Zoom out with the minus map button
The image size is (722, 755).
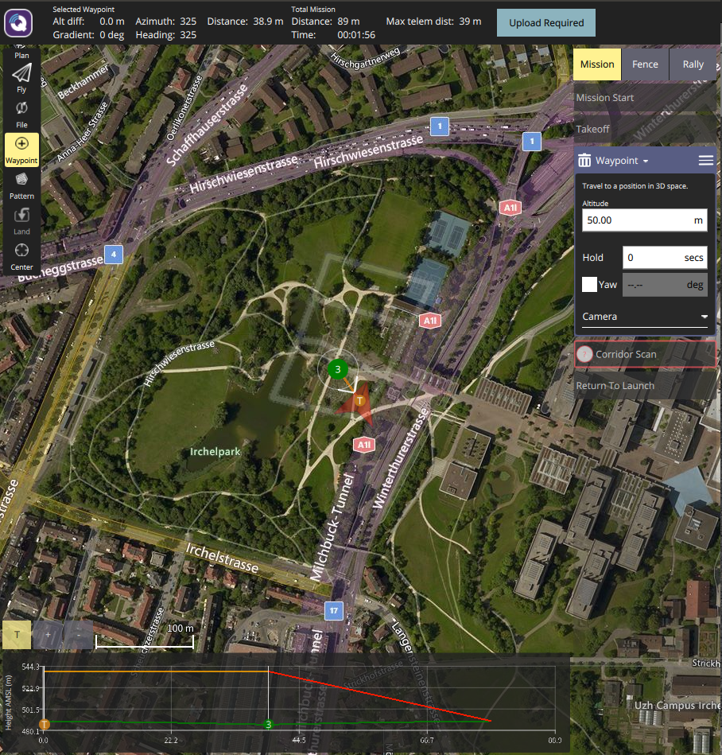(x=79, y=635)
